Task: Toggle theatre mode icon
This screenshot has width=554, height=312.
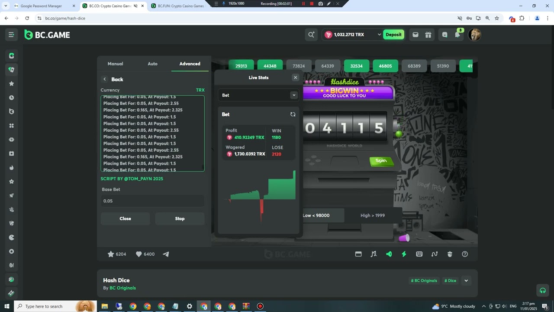Action: click(x=358, y=254)
